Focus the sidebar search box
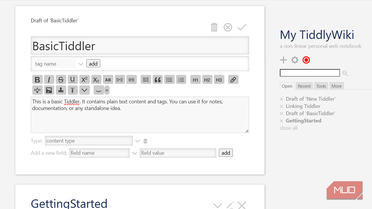The image size is (372, 209). point(310,73)
